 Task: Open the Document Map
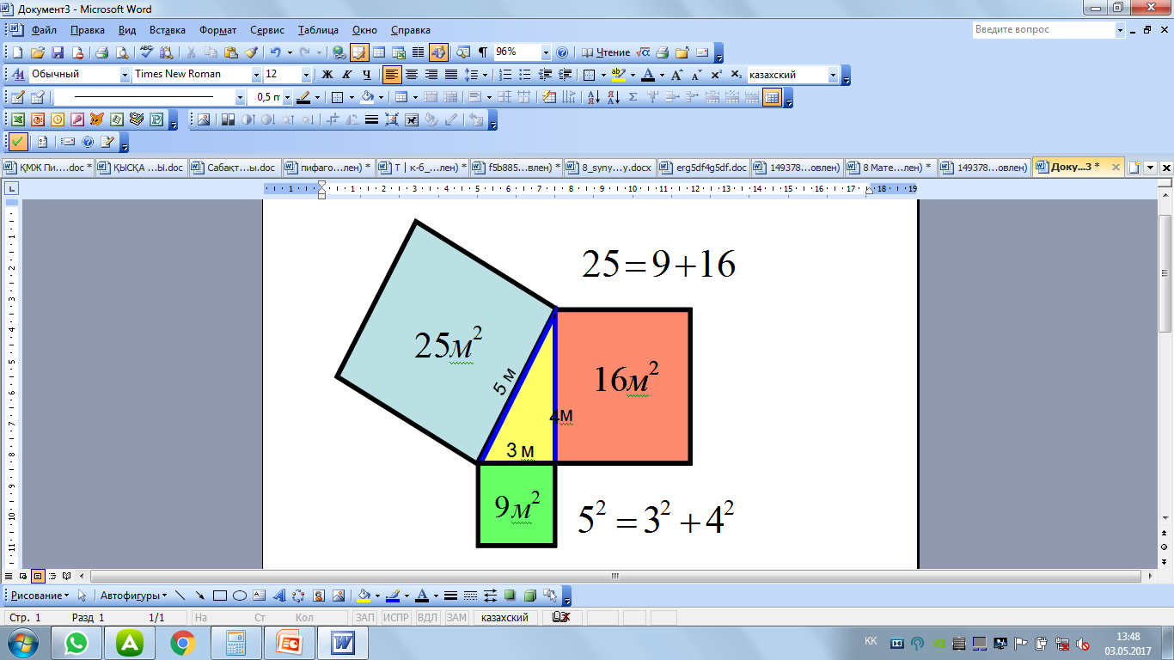coord(464,52)
